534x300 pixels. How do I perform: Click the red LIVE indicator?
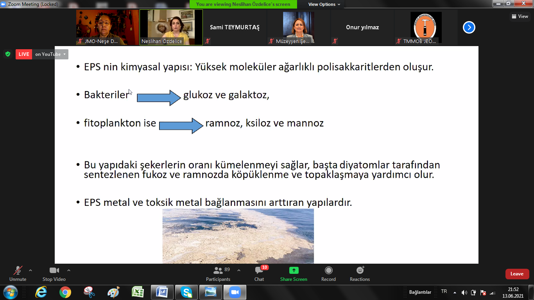coord(24,54)
